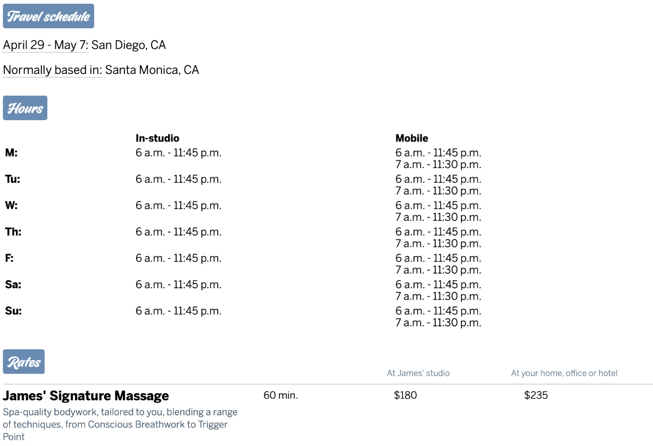Click Wednesday's mobile 7 a.m. - 11:30 p.m. entry
Image resolution: width=653 pixels, height=446 pixels.
(x=439, y=217)
